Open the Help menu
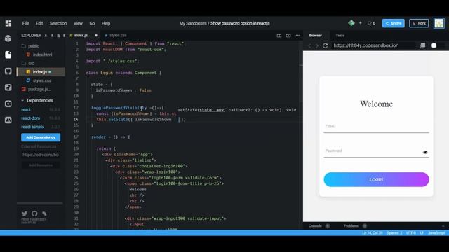The image size is (449, 252). (x=106, y=23)
